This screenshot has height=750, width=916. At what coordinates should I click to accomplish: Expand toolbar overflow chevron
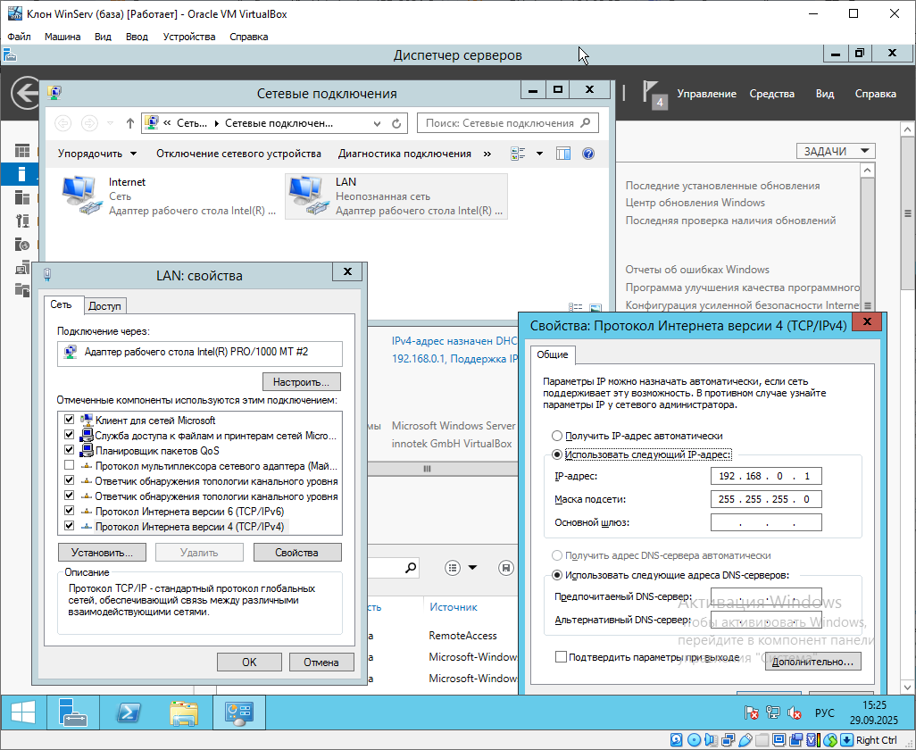point(487,154)
